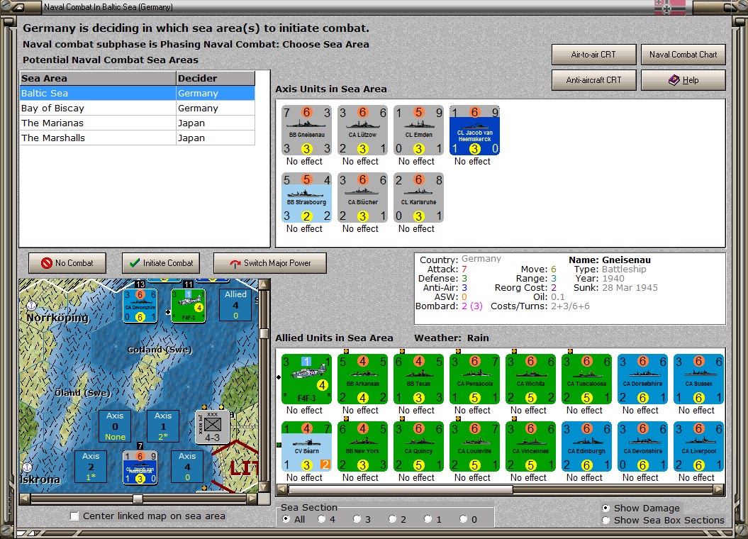The height and width of the screenshot is (539, 748).
Task: Select Sea Section 0 radio button
Action: point(463,519)
